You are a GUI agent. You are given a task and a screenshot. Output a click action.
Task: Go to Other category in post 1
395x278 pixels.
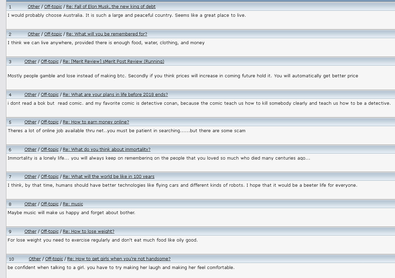(x=34, y=7)
